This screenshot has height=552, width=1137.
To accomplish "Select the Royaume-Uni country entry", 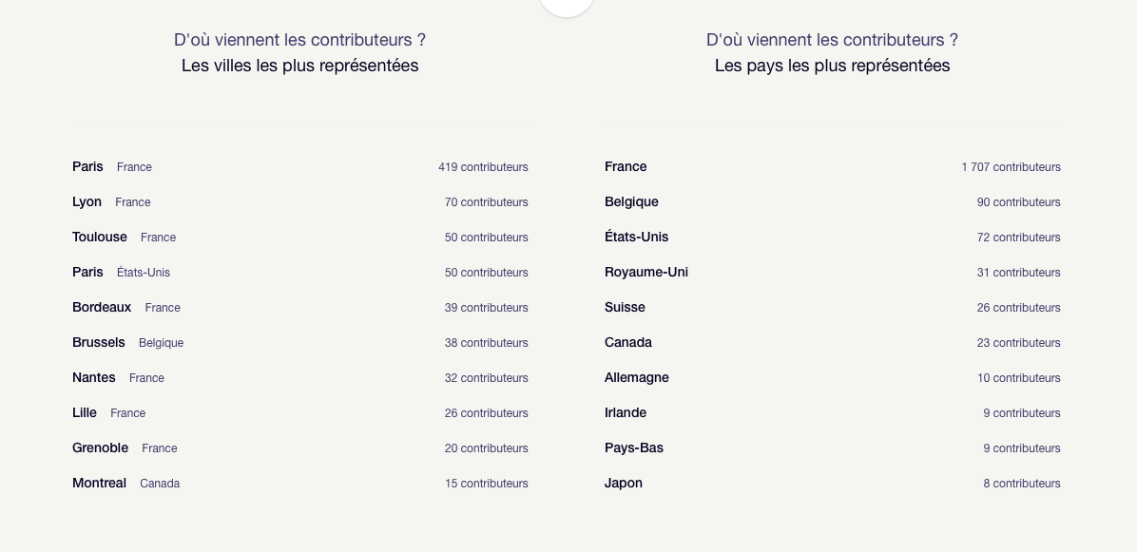I will [833, 273].
